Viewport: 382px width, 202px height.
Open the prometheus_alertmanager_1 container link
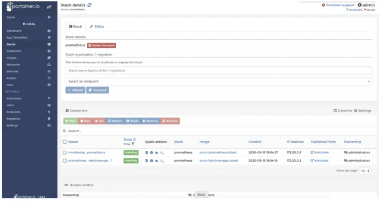[90, 161]
